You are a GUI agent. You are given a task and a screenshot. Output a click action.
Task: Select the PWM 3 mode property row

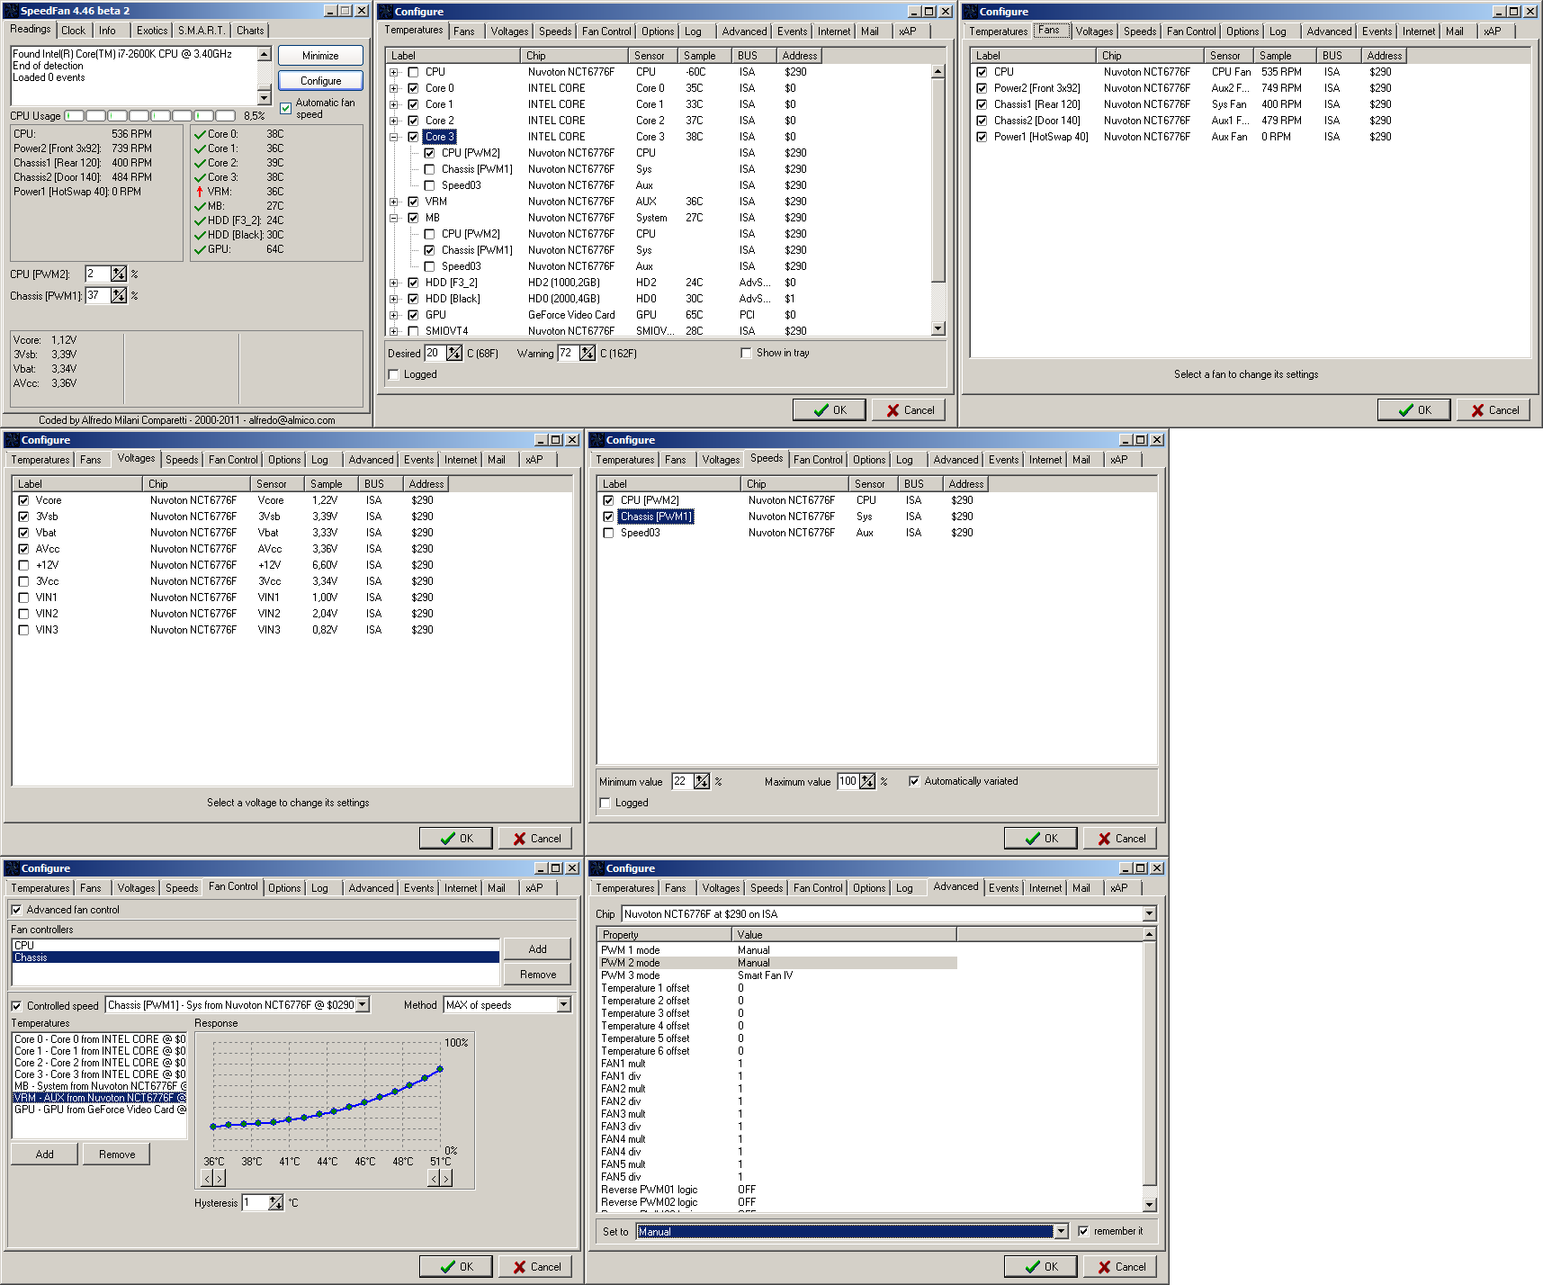tap(778, 975)
